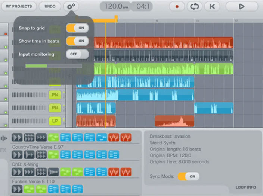
Task: Click the orange loop region bar on the ruler
Action: [105, 20]
